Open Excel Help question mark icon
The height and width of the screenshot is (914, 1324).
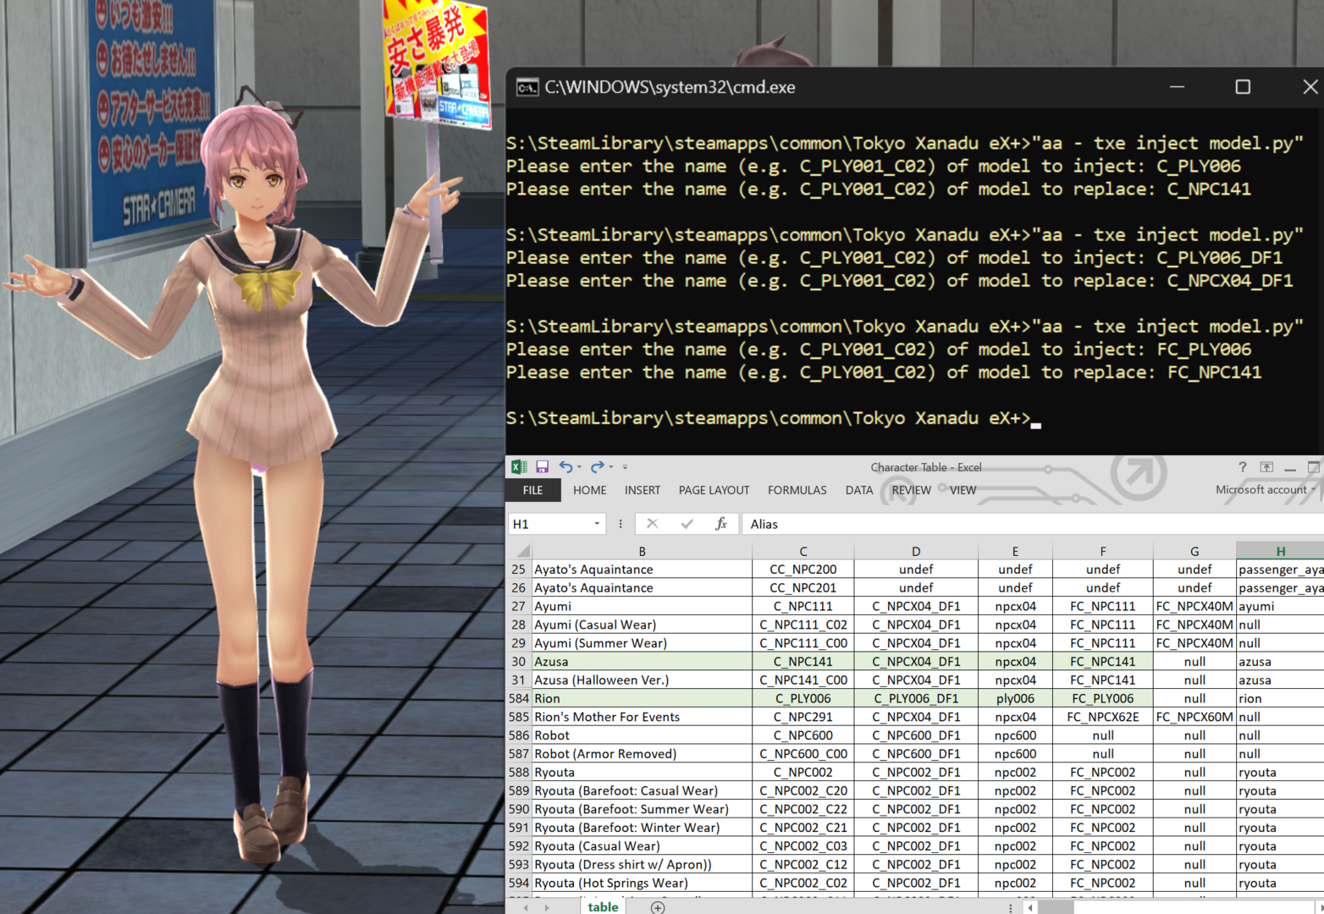(x=1242, y=467)
